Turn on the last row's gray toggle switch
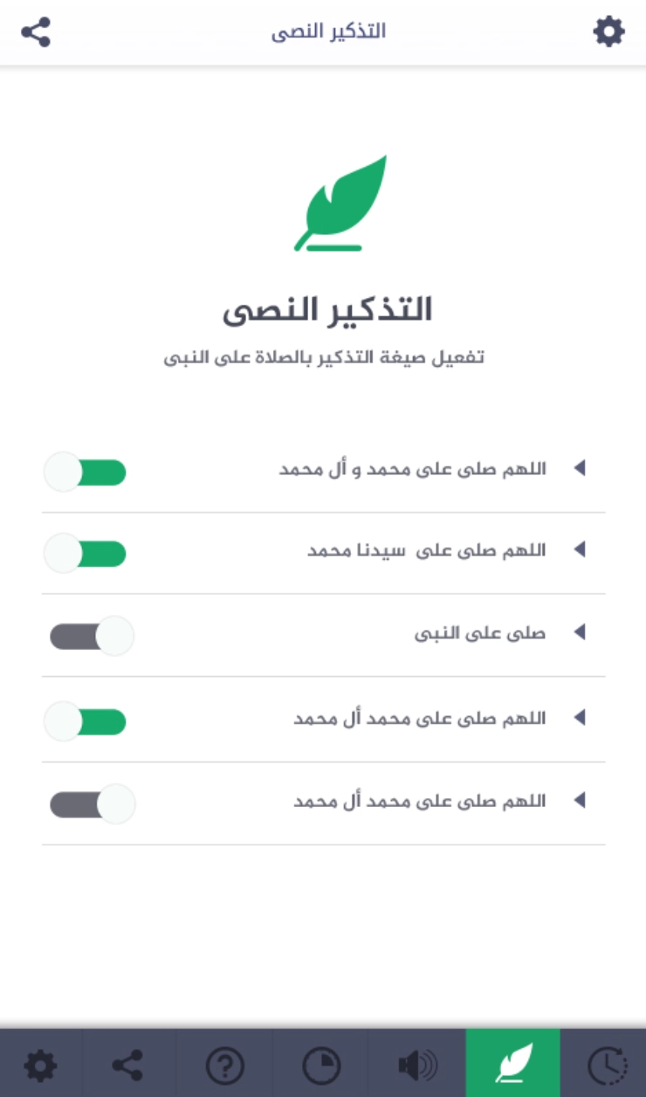Viewport: 646px width, 1097px height. (x=91, y=804)
